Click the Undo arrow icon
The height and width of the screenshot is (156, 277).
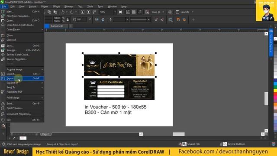[63, 12]
